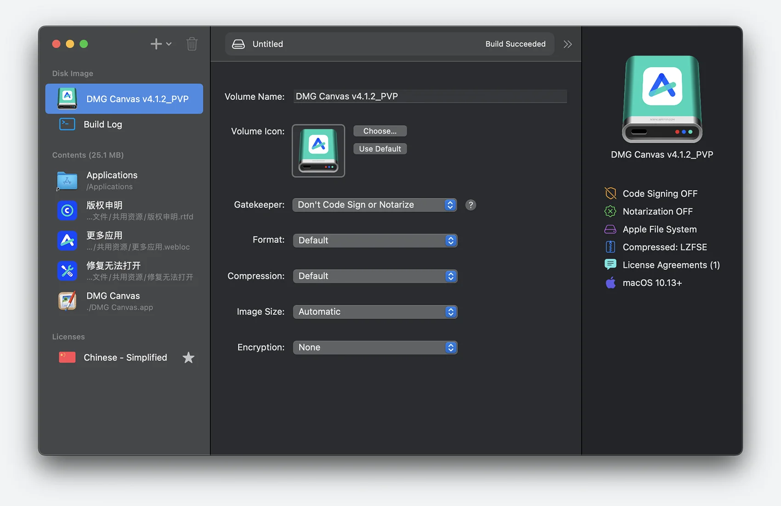781x506 pixels.
Task: Click the Compressed: LZFSE zip icon
Action: point(610,247)
